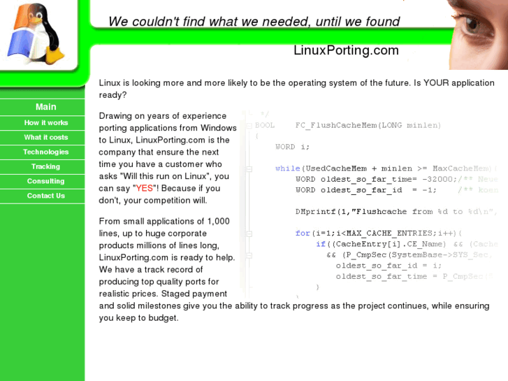Screen dimensions: 508x381
Task: Click the eye photo in header
Action: (x=478, y=34)
